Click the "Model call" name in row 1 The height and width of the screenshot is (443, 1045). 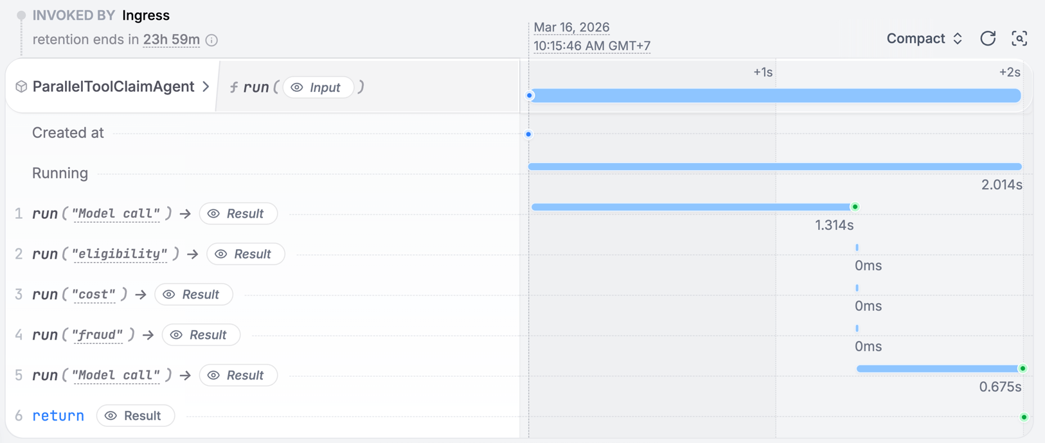coord(116,214)
